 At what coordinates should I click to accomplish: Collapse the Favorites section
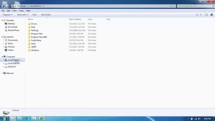[x=2, y=20]
